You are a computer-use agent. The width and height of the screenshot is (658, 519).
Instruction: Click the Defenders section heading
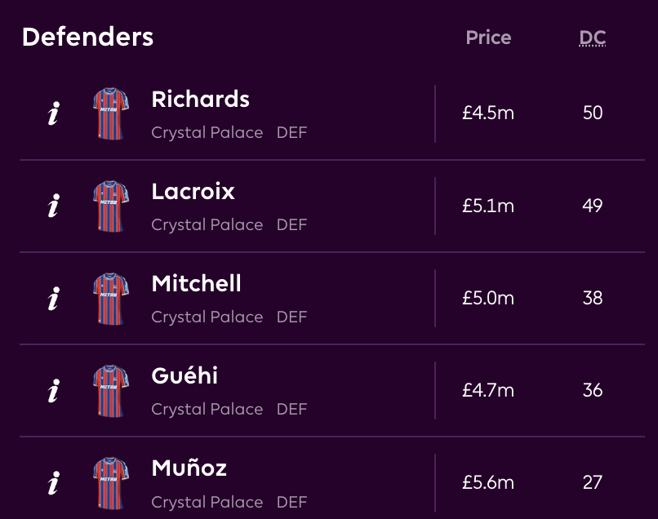click(87, 37)
